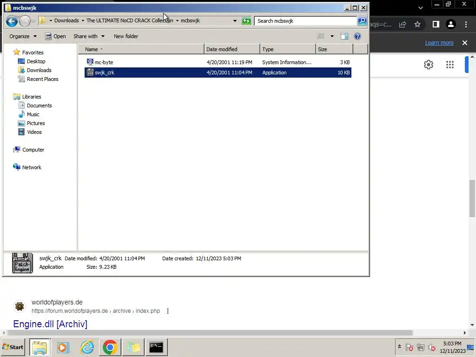Expand arrow before Downloads in address path
Screen dimensions: 476x357
[51, 20]
